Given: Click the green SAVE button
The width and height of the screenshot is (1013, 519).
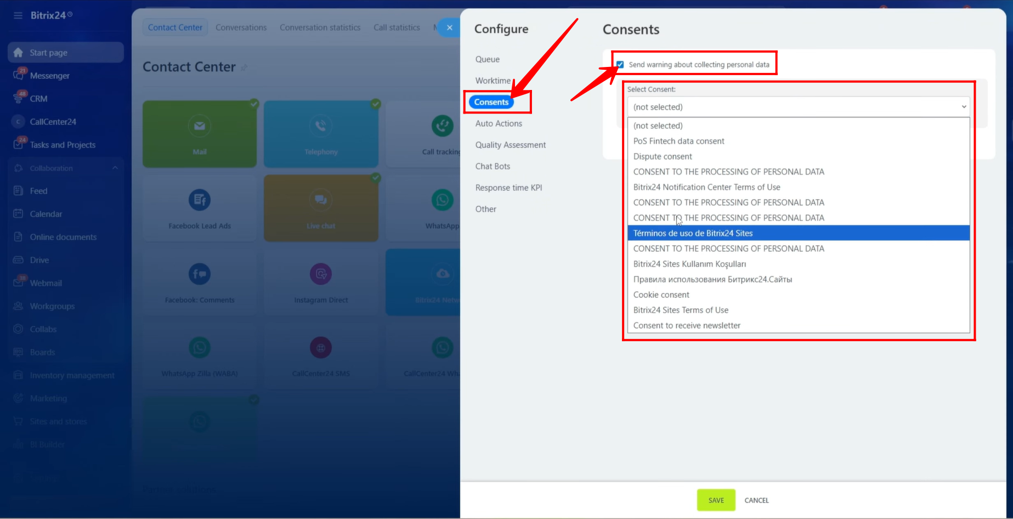Looking at the screenshot, I should (x=716, y=500).
